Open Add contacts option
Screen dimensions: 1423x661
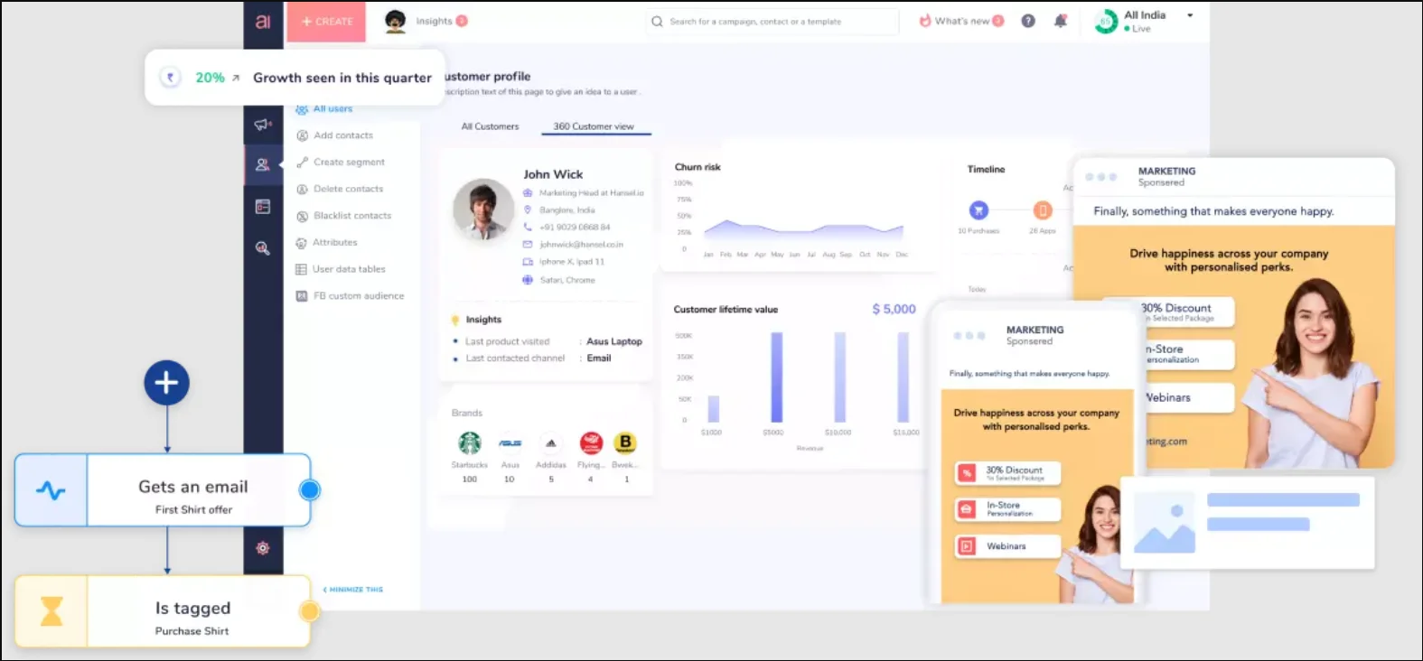pos(343,135)
